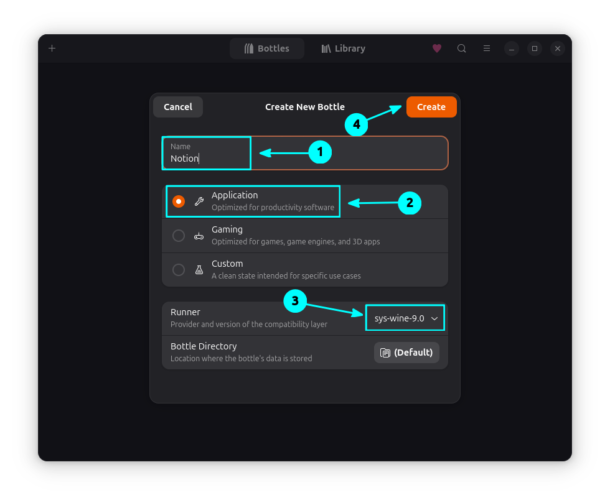Minimize the Bottles window
This screenshot has height=503, width=610.
tap(512, 48)
